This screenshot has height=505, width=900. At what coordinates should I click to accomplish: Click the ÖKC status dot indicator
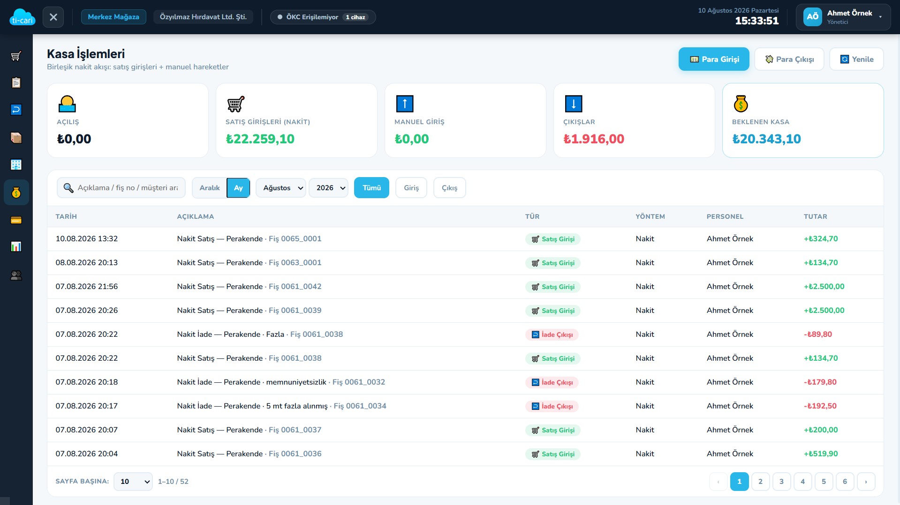[280, 17]
